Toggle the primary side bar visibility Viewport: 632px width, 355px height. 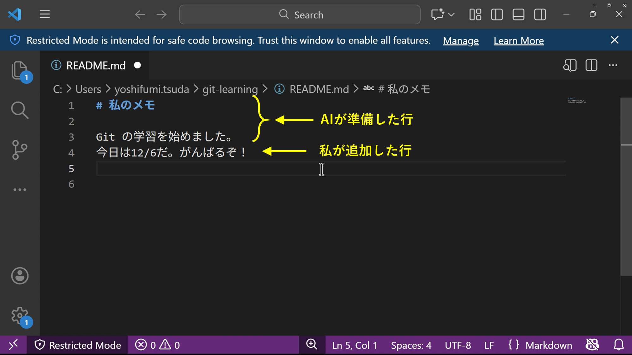[497, 15]
